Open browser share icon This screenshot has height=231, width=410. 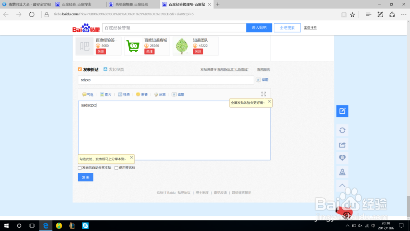[x=392, y=14]
